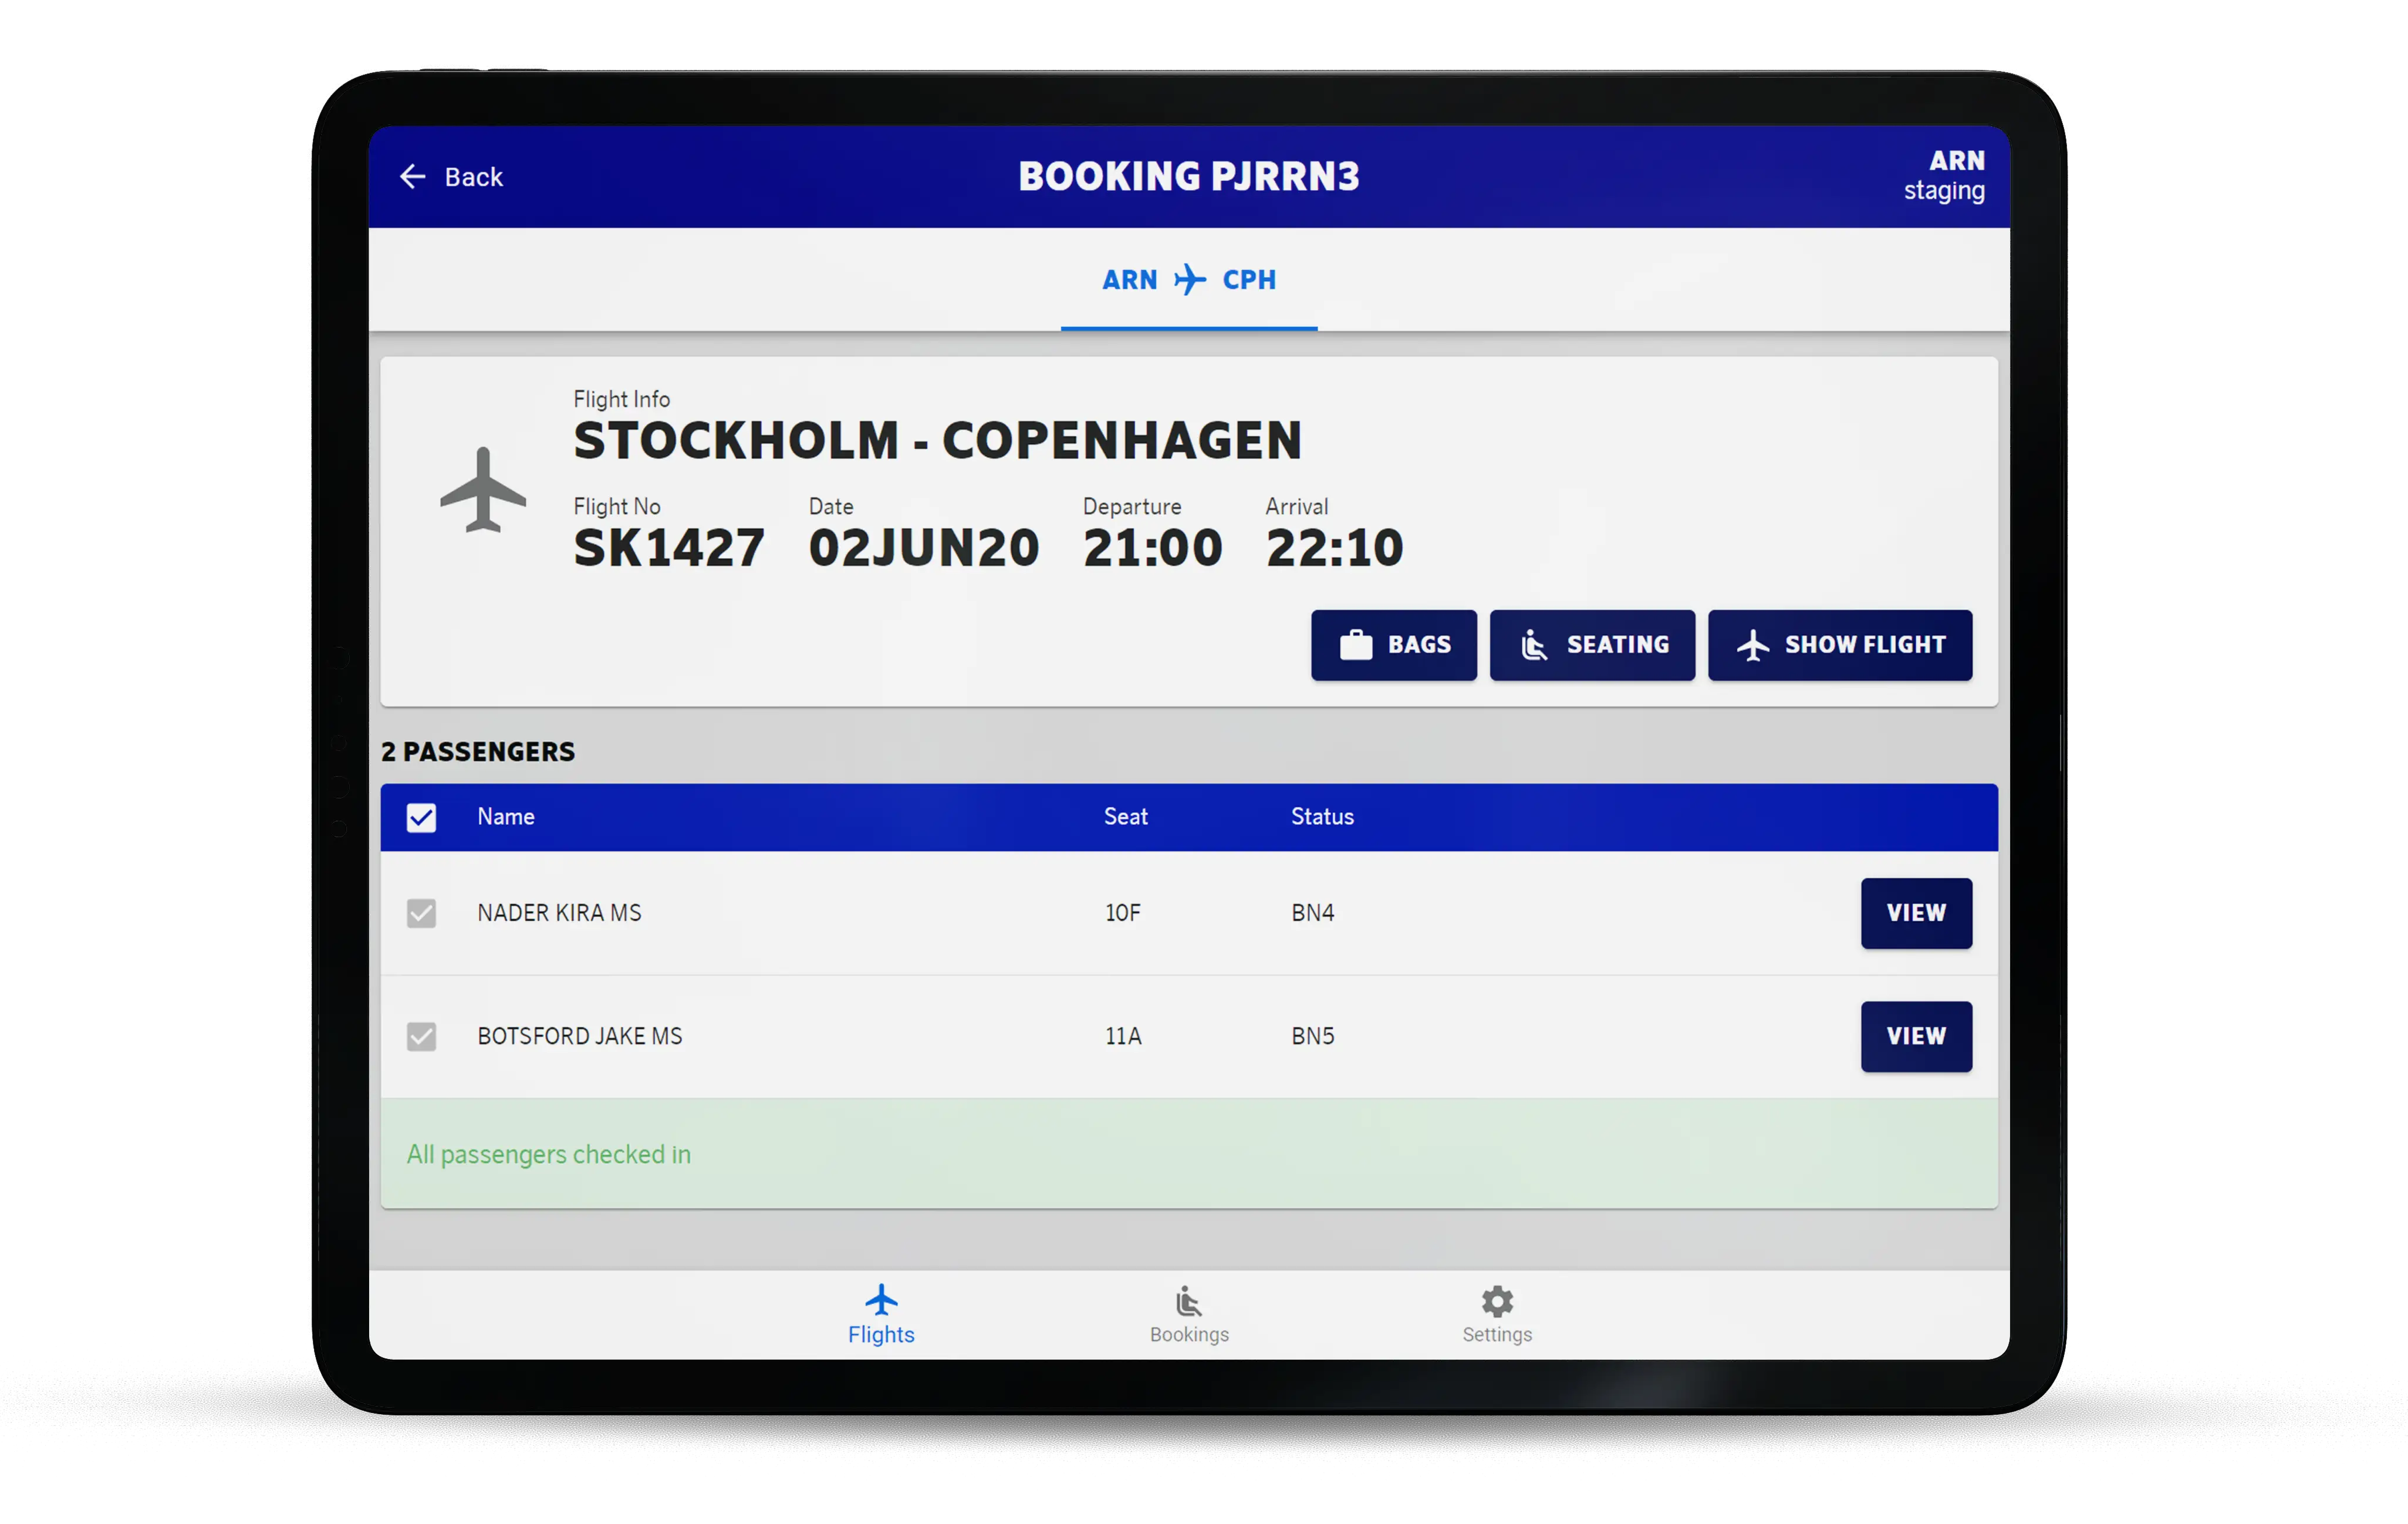Click the seat icon on SEATING button
Viewport: 2408px width, 1524px height.
(1534, 645)
